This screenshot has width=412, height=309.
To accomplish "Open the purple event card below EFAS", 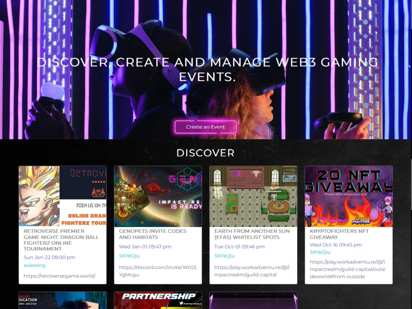I will pos(253,300).
